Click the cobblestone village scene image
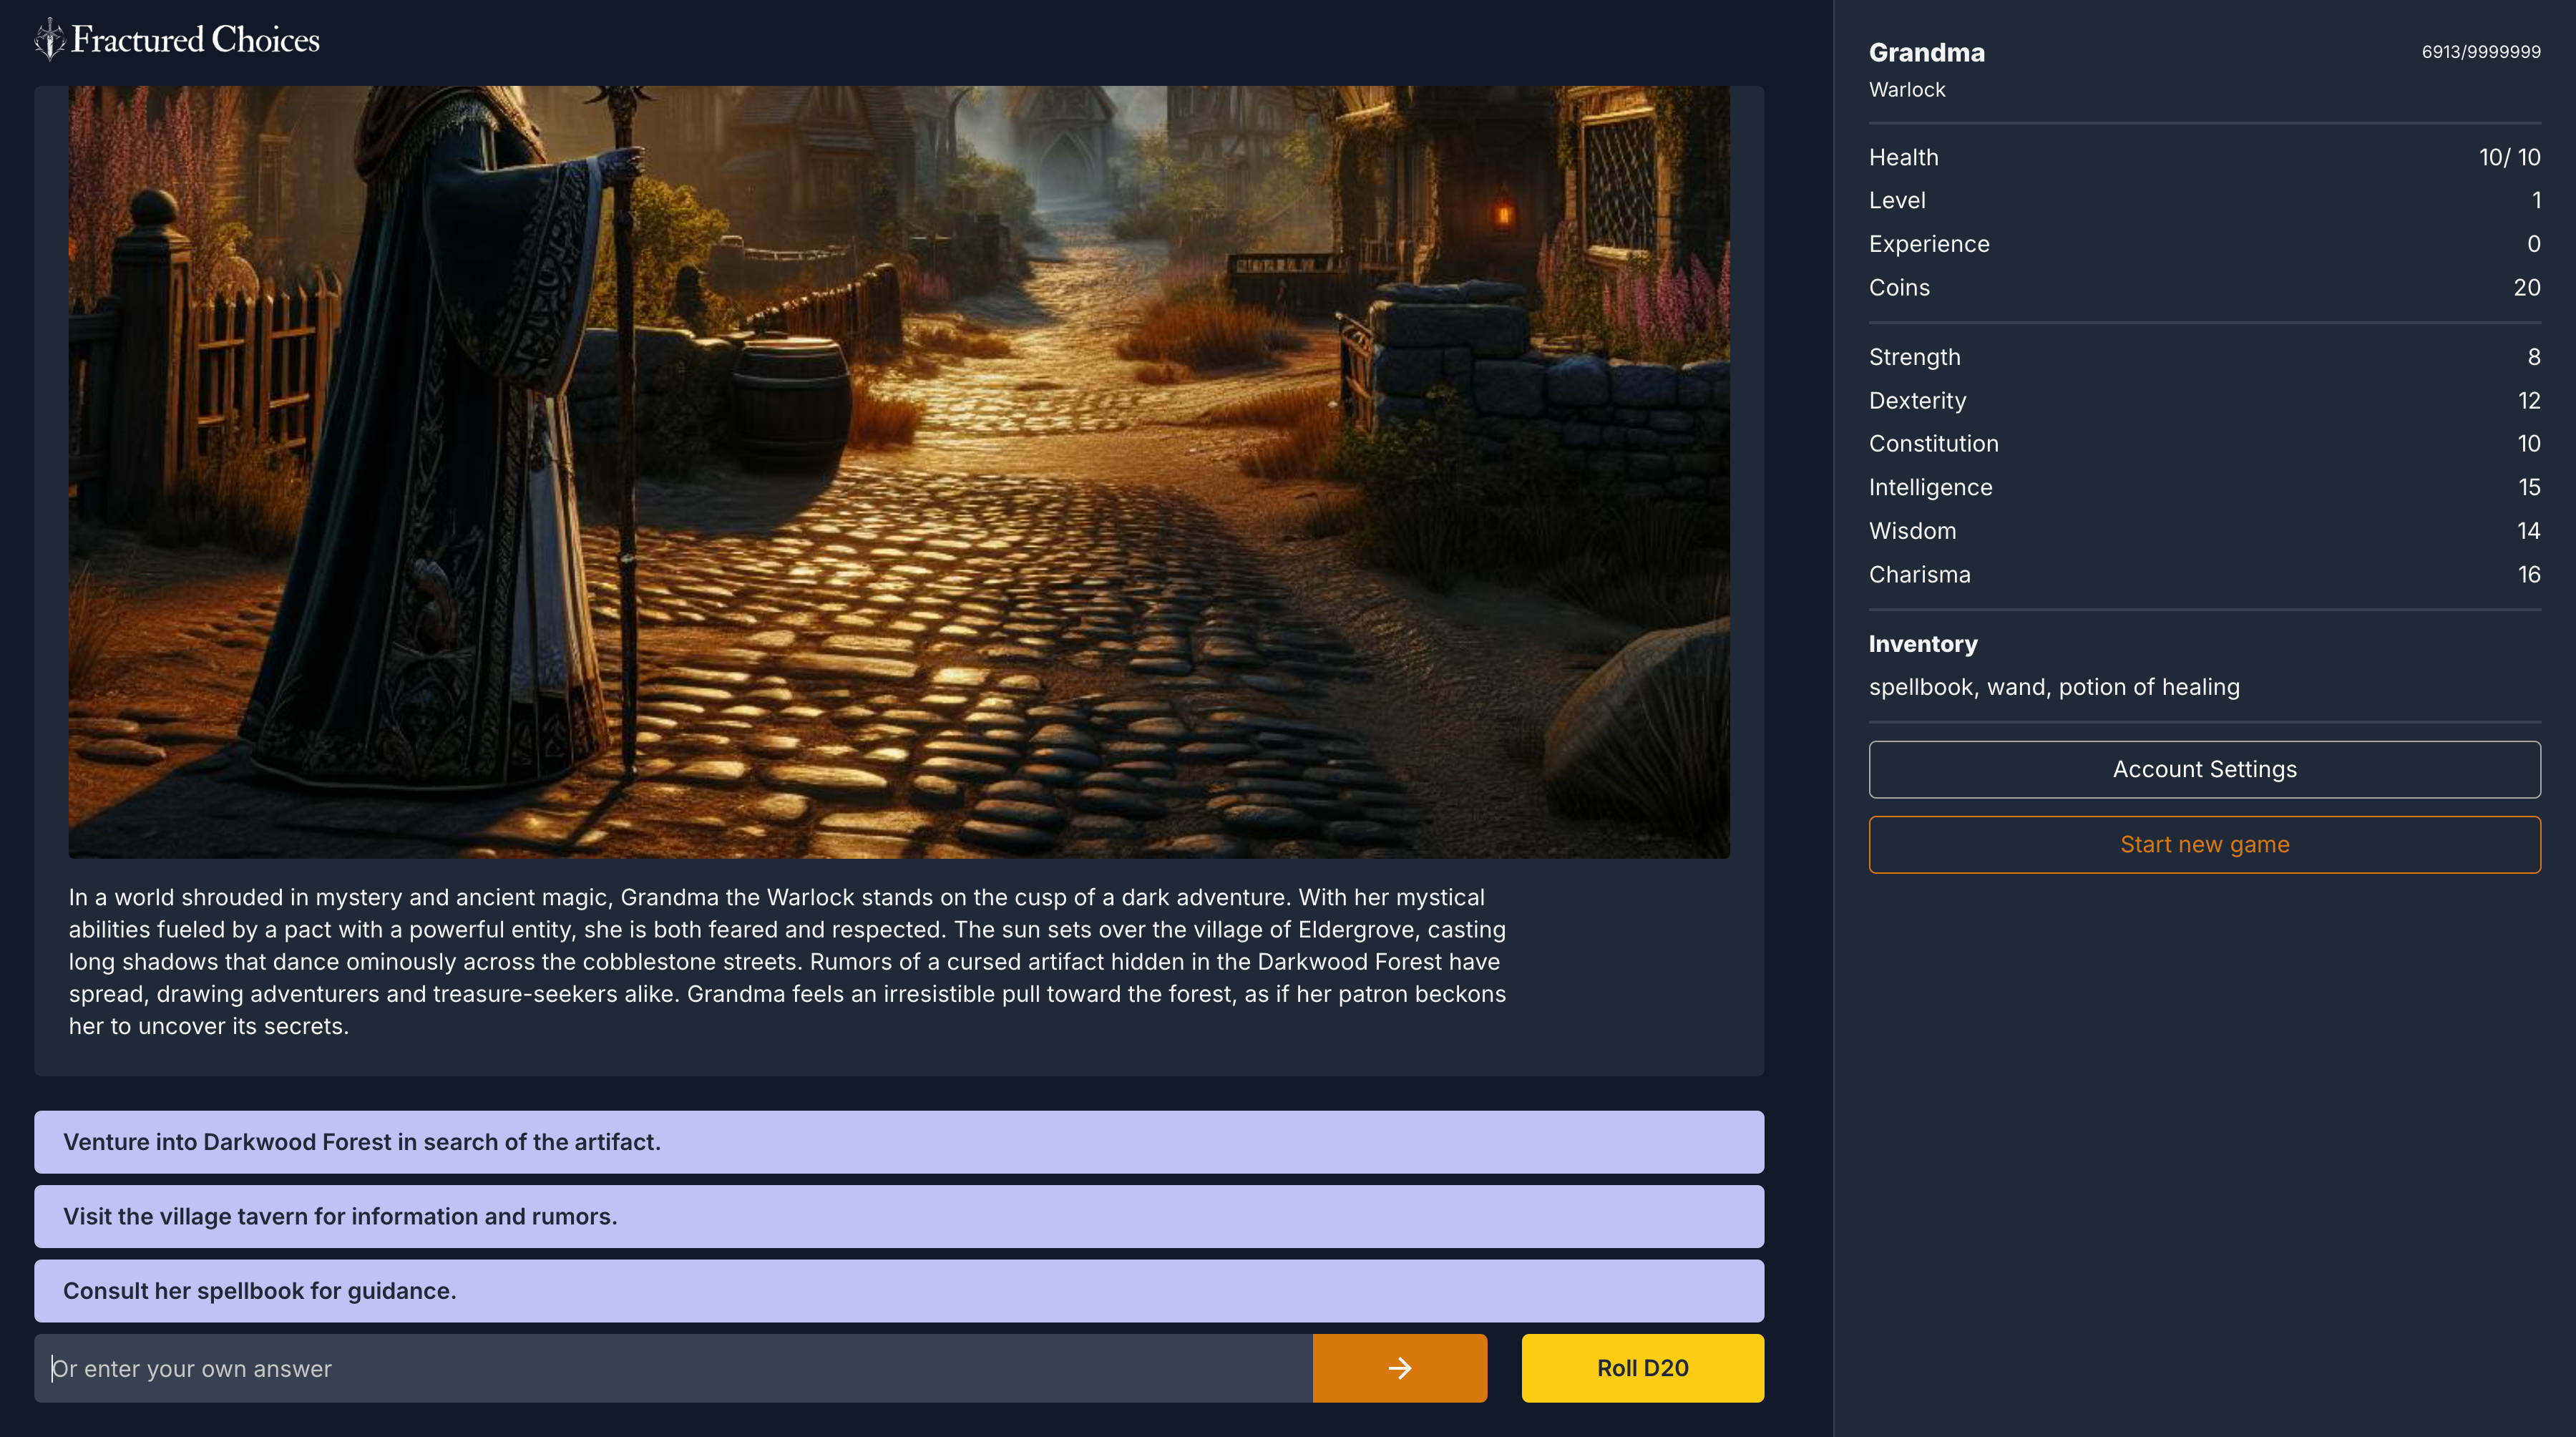Viewport: 2576px width, 1437px height. tap(898, 471)
